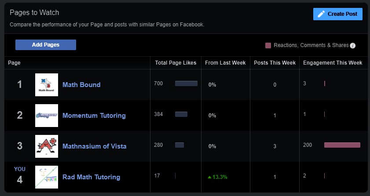
Task: Click the 280 likes bar for Mathnasium of Vista
Action: pyautogui.click(x=180, y=145)
